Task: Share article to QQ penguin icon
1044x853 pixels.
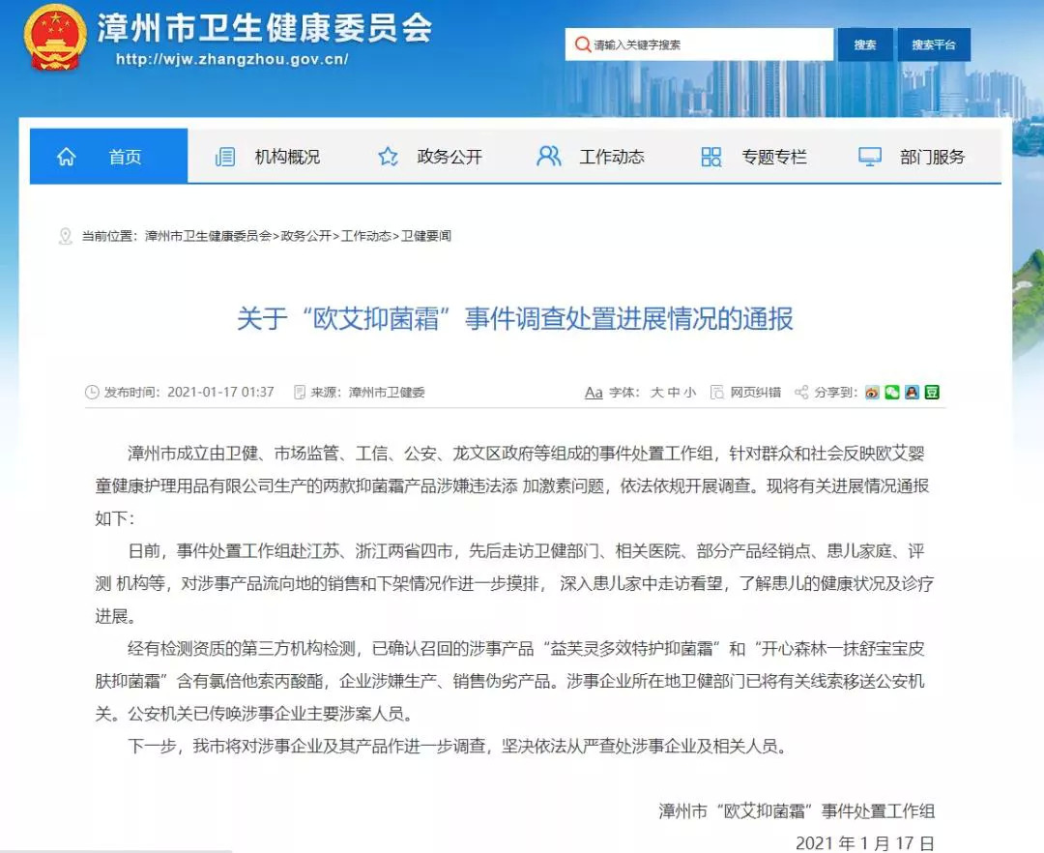Action: click(x=913, y=393)
